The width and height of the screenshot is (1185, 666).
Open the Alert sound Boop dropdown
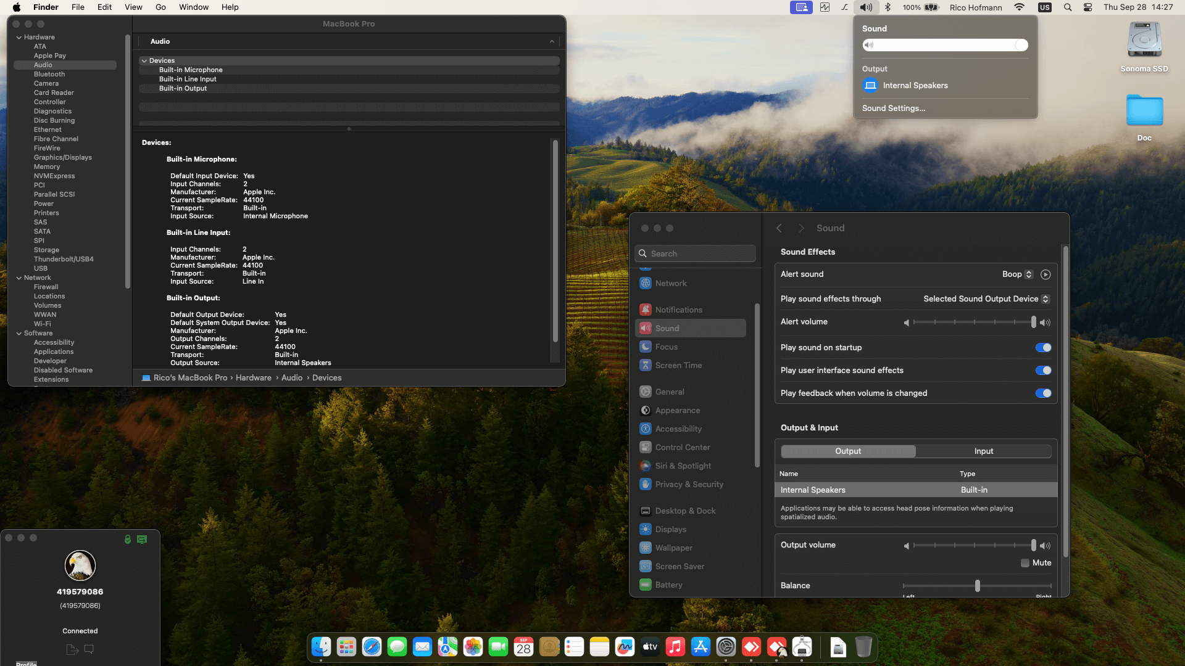(x=1017, y=274)
